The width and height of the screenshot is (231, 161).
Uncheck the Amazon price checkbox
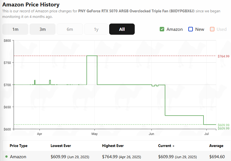click(x=162, y=29)
